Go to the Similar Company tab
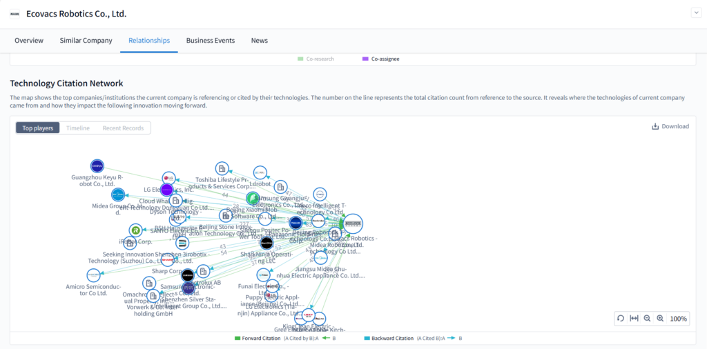707x349 pixels. pyautogui.click(x=86, y=41)
